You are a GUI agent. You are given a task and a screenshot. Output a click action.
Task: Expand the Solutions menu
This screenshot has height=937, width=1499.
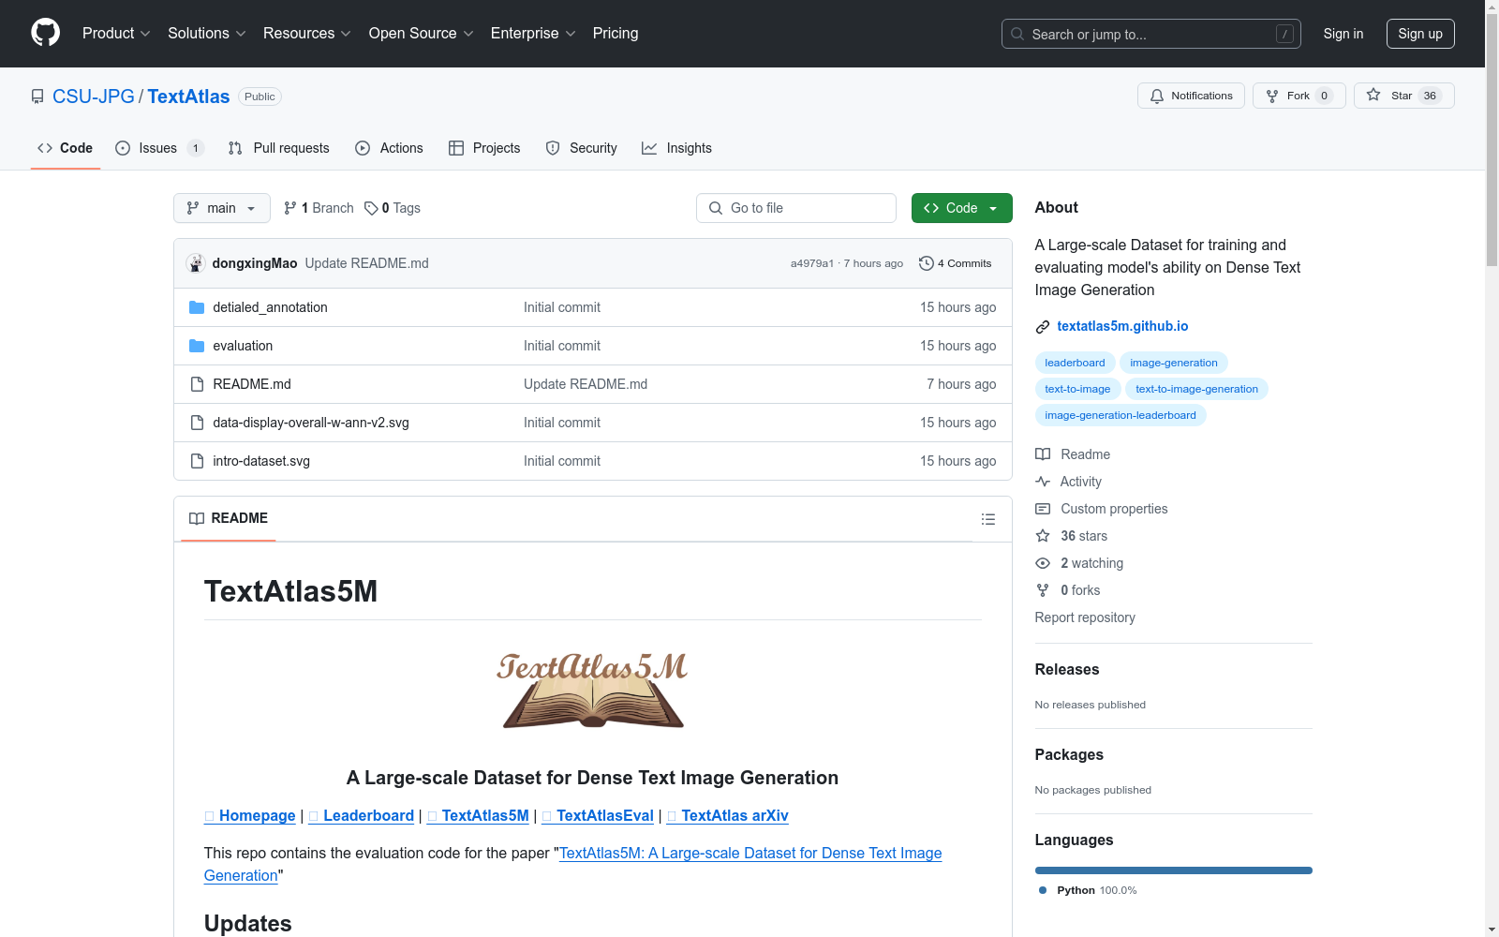point(206,34)
